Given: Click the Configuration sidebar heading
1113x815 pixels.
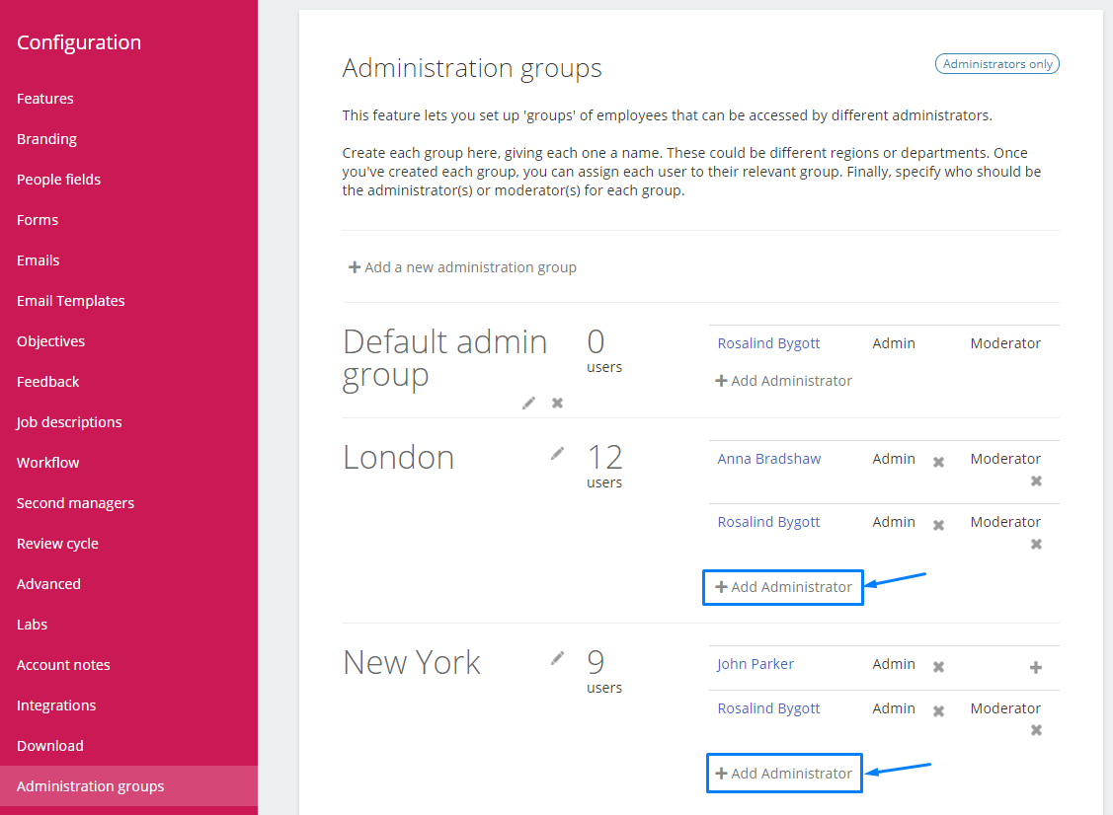Looking at the screenshot, I should click(x=79, y=42).
